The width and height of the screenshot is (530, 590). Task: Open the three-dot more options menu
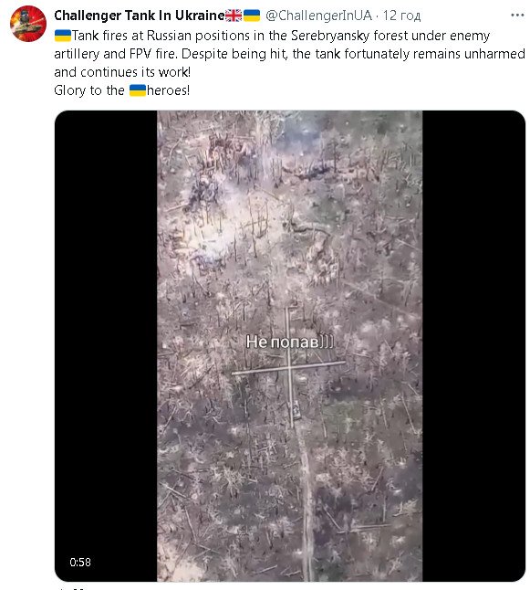[517, 15]
